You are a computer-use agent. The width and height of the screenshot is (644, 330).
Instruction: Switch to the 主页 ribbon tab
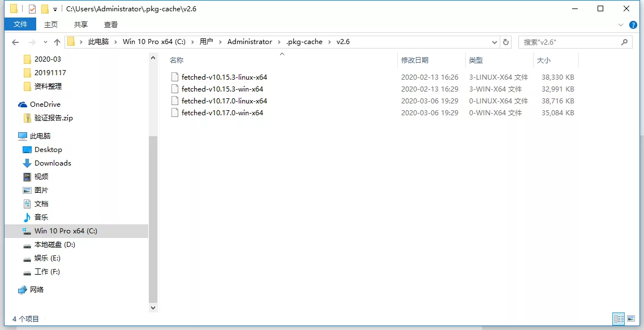(51, 25)
